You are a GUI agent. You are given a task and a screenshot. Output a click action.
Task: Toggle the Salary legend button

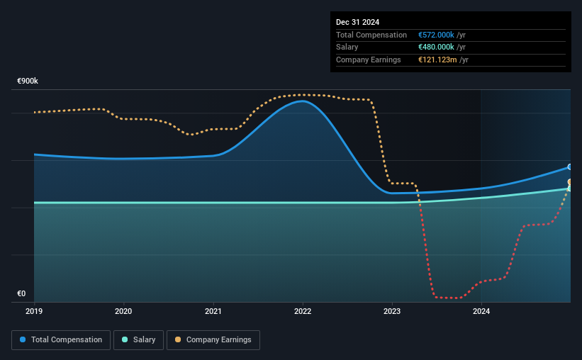[138, 340]
